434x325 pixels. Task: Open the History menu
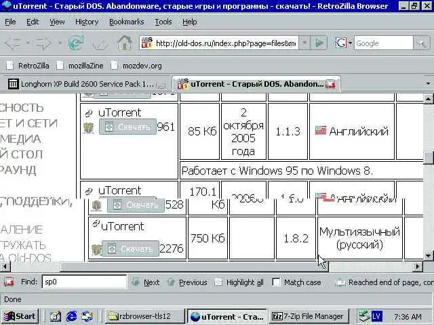87,22
